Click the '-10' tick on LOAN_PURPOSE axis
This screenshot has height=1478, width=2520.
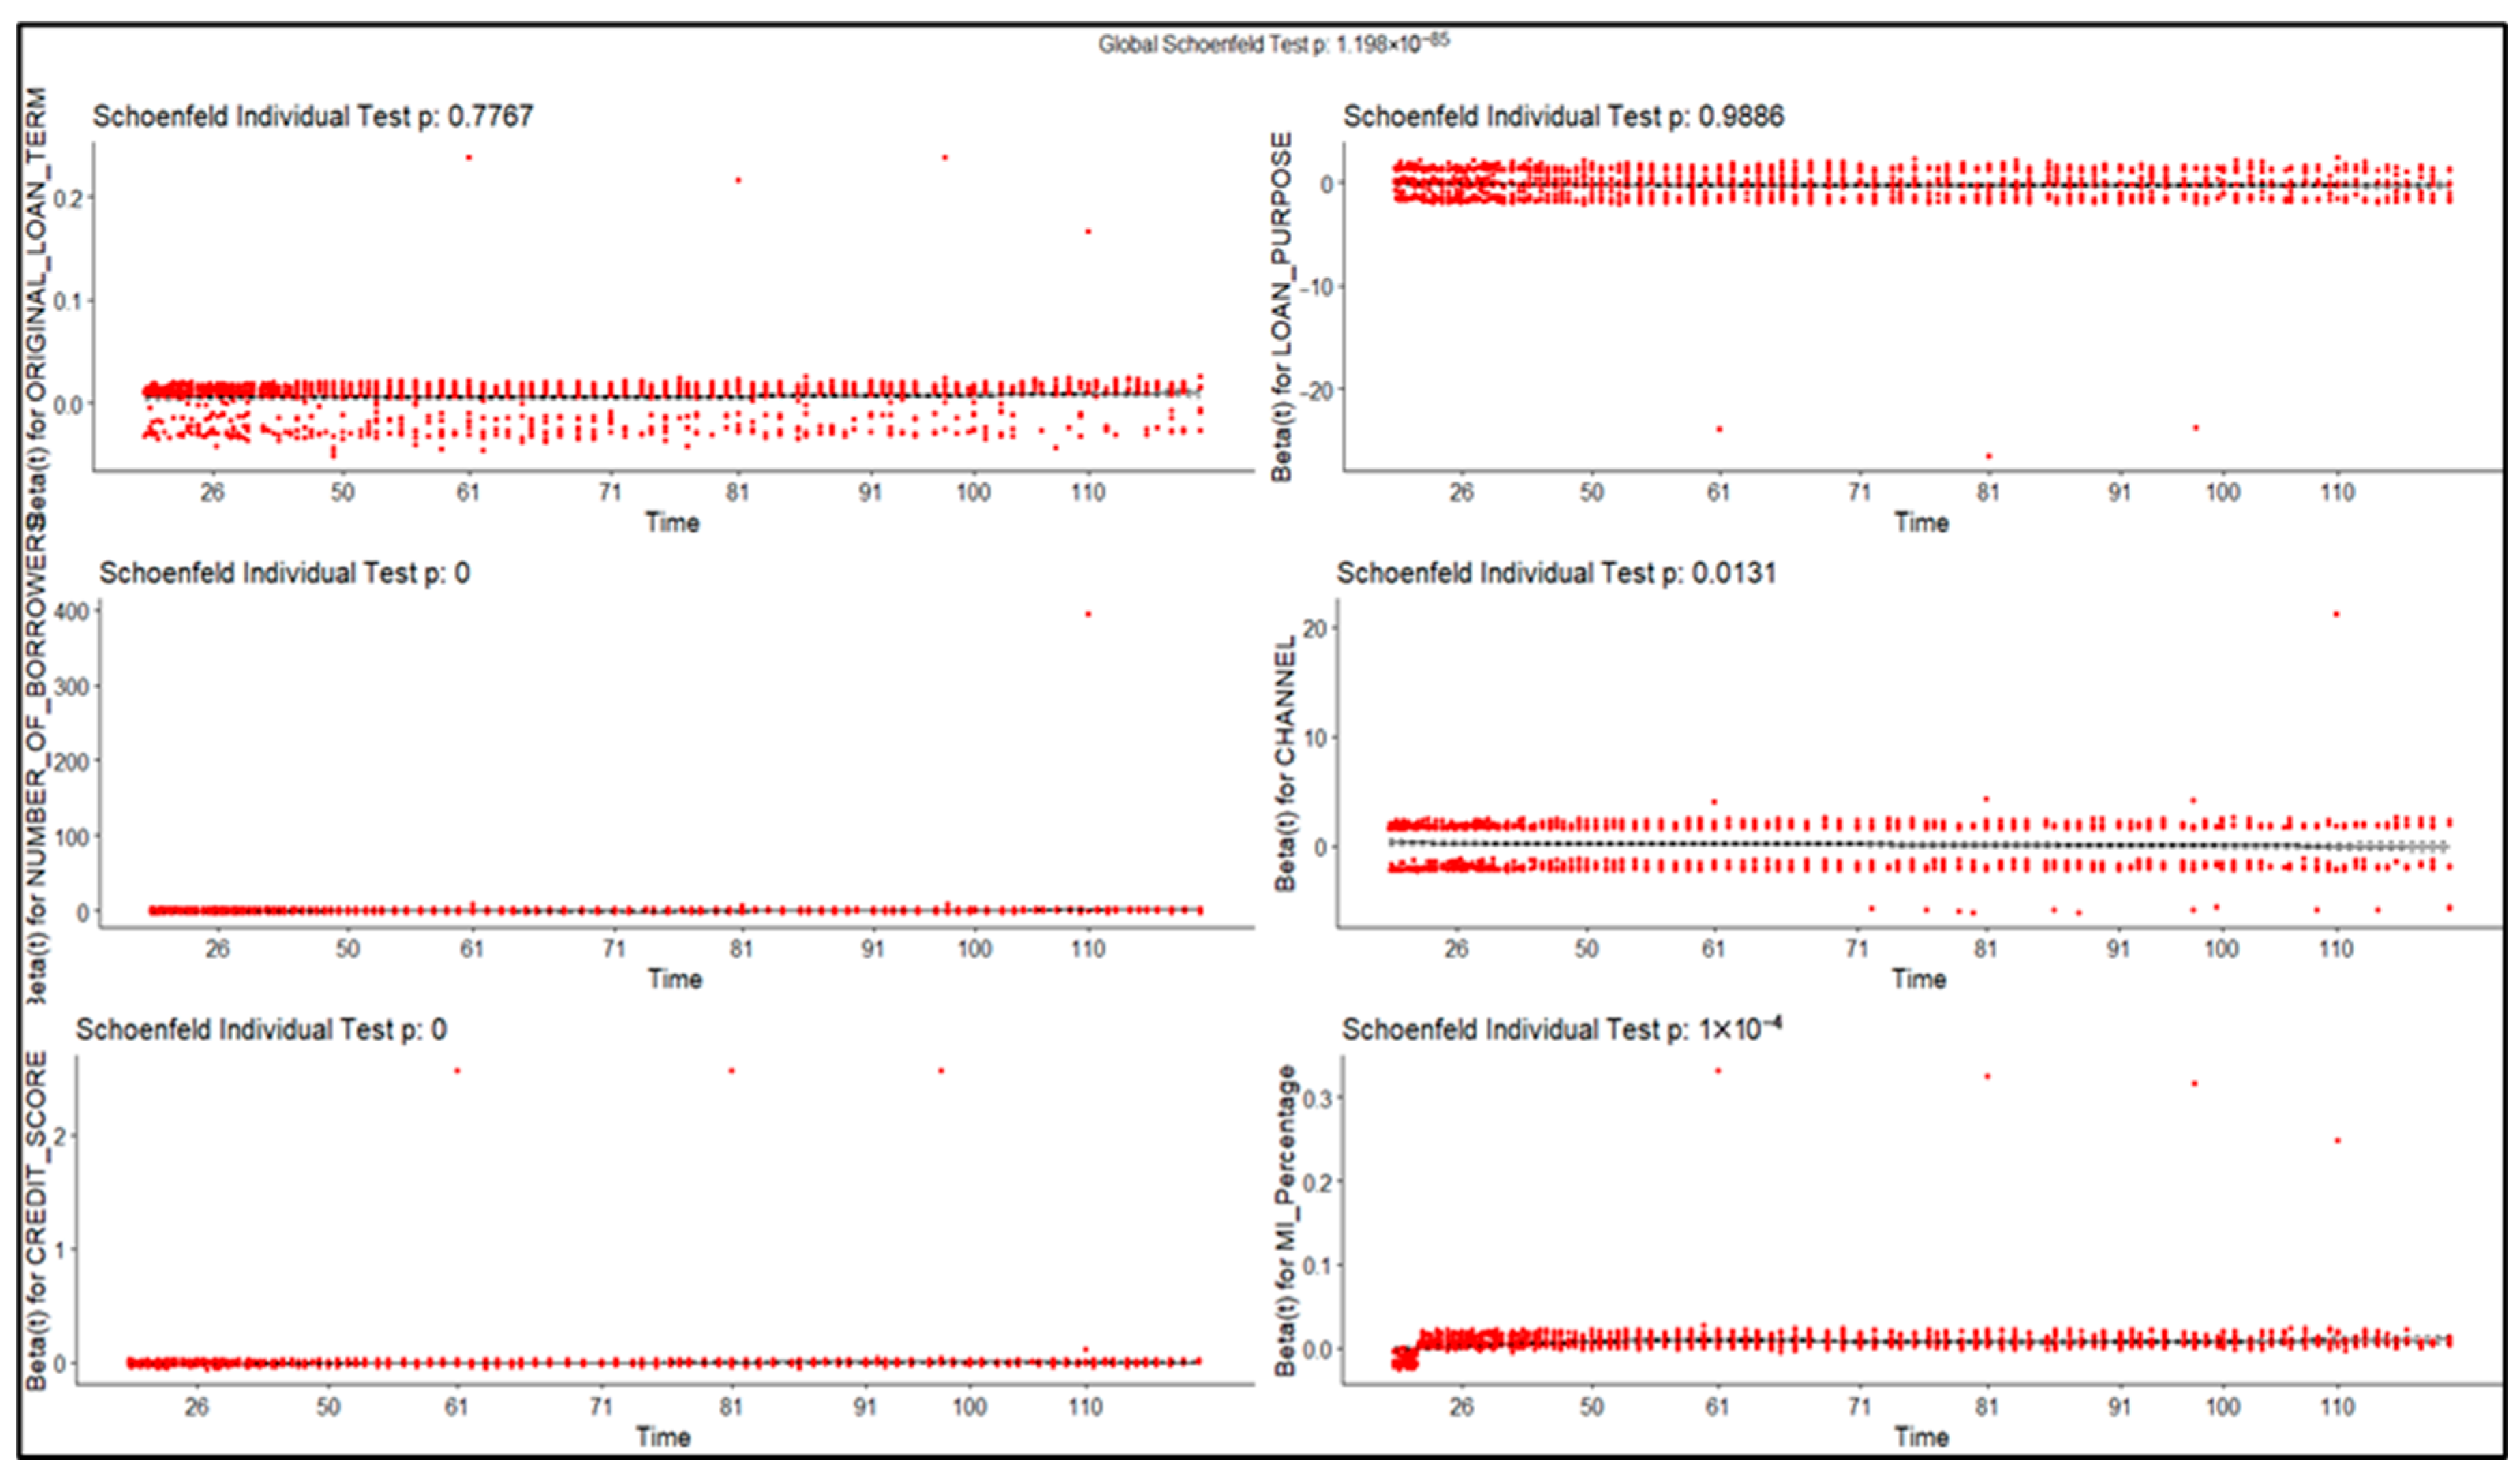point(1316,287)
